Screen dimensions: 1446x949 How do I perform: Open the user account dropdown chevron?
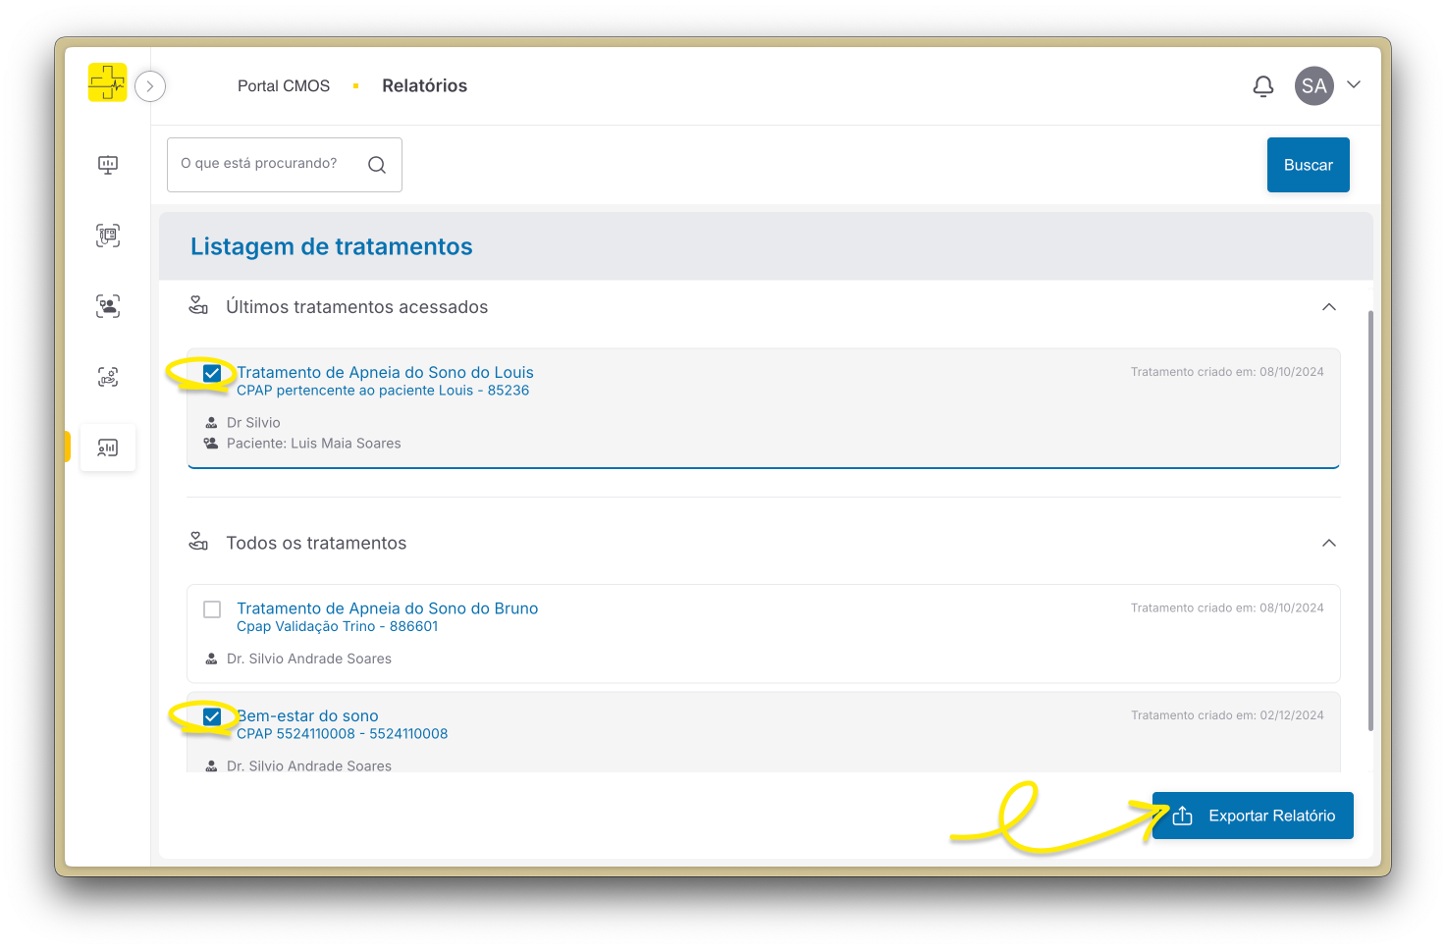click(1354, 86)
